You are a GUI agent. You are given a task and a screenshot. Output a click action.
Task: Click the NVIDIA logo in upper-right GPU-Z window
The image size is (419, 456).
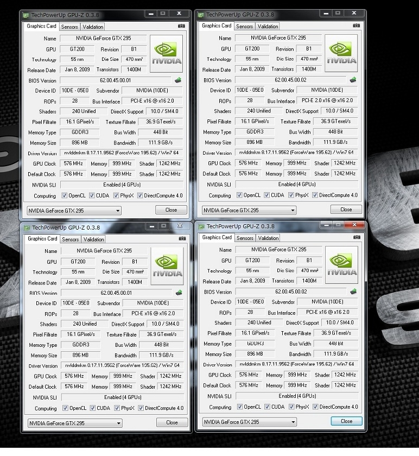pyautogui.click(x=341, y=53)
